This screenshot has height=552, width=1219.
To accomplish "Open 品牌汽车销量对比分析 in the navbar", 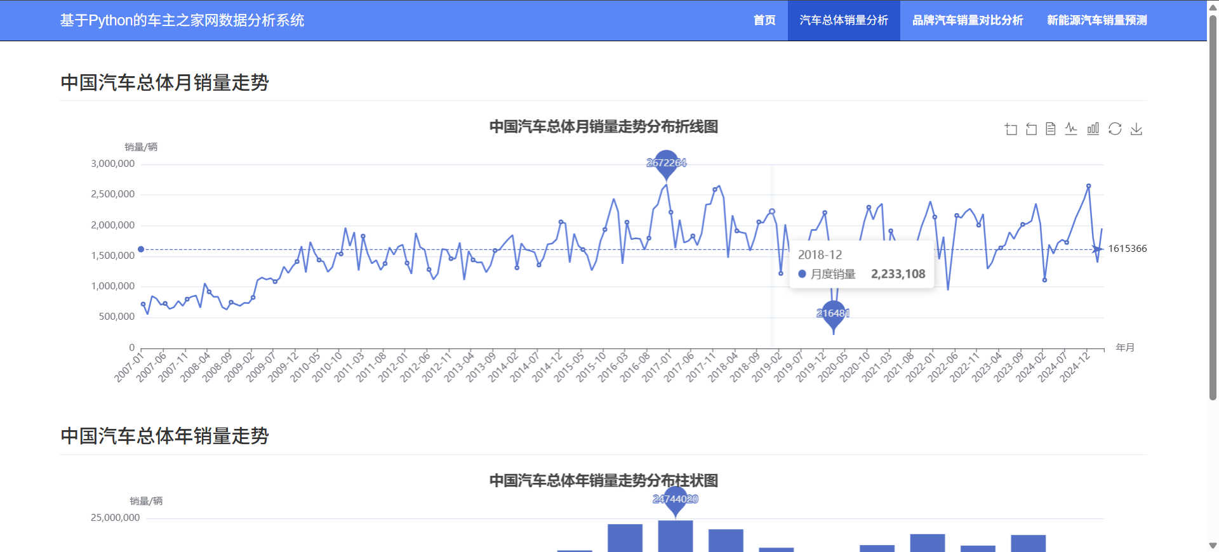I will (968, 20).
